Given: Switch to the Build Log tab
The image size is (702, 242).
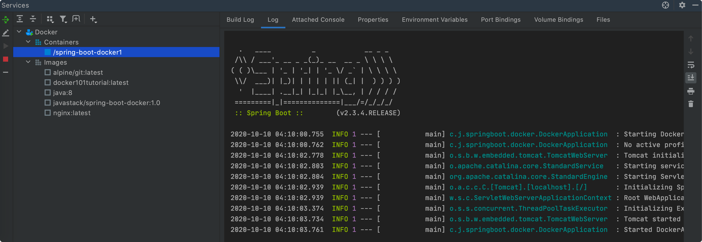Looking at the screenshot, I should pyautogui.click(x=240, y=19).
